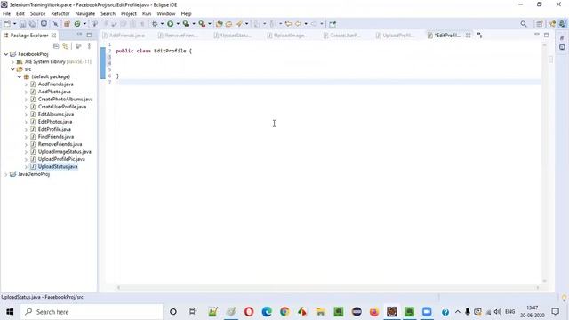This screenshot has height=320, width=569.
Task: Click the Pin Editor toolbar icon
Action: pos(333,24)
